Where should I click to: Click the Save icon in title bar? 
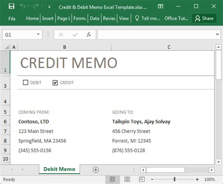(x=11, y=7)
